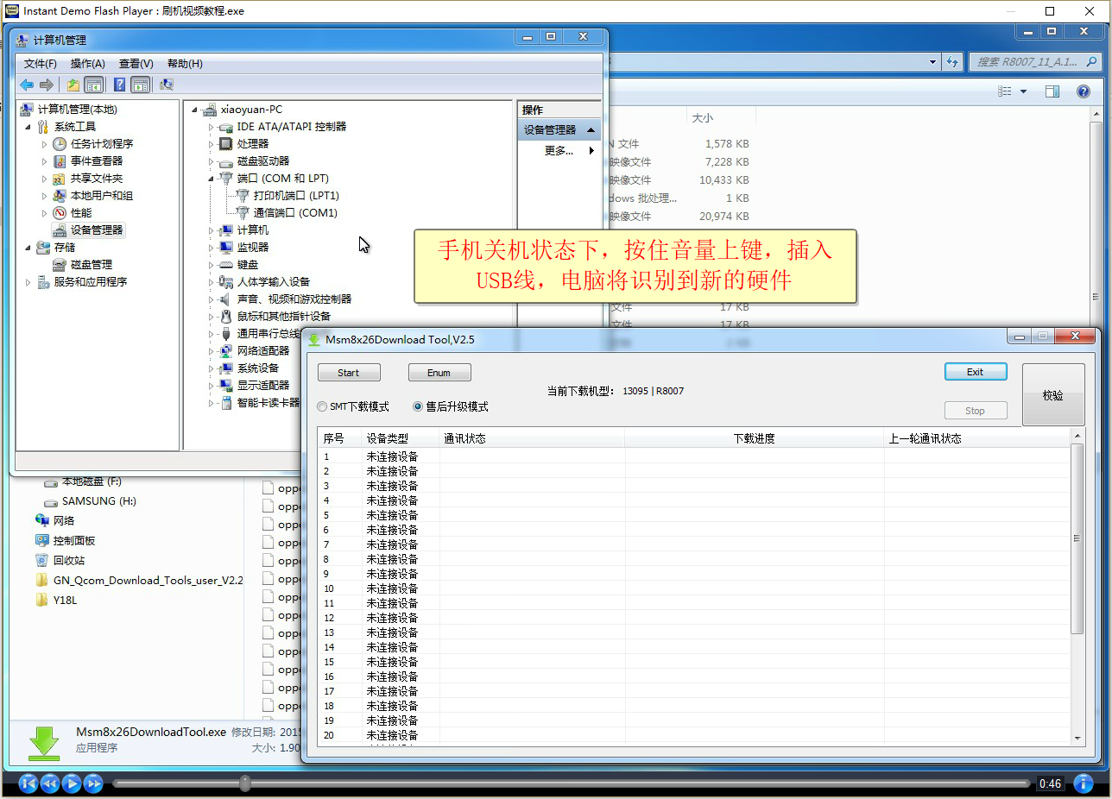Collapse the xiaoyuan-PC root node
Viewport: 1112px width, 799px height.
pos(193,110)
